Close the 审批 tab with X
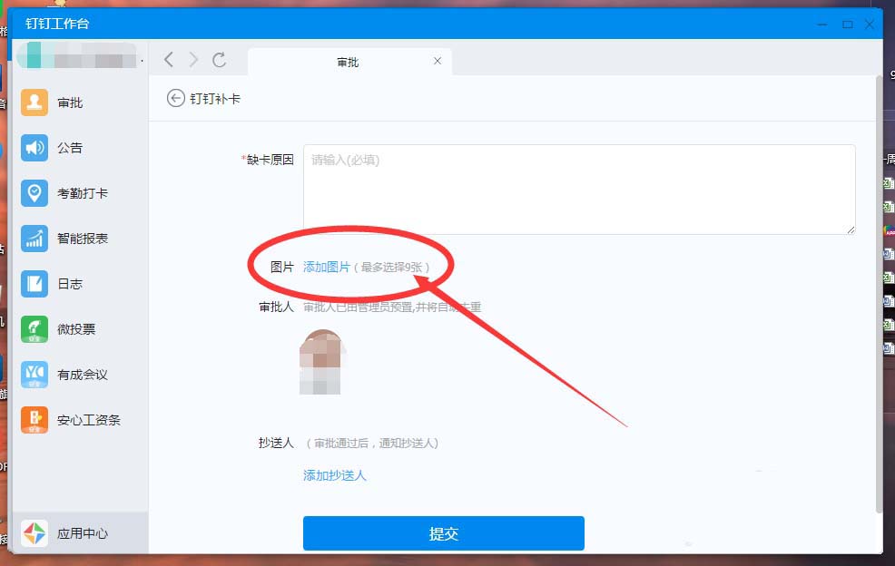 (x=438, y=61)
